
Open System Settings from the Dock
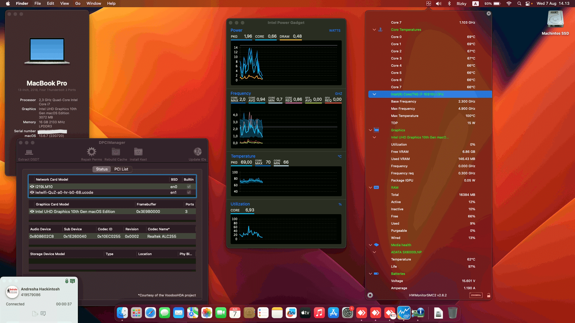click(x=347, y=313)
